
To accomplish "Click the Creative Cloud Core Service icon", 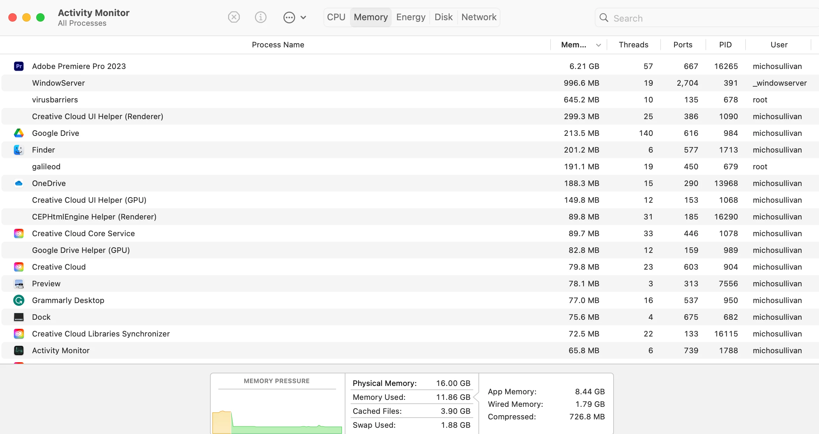I will click(x=19, y=233).
